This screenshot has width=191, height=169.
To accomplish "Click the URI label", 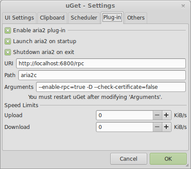I will coord(9,64).
